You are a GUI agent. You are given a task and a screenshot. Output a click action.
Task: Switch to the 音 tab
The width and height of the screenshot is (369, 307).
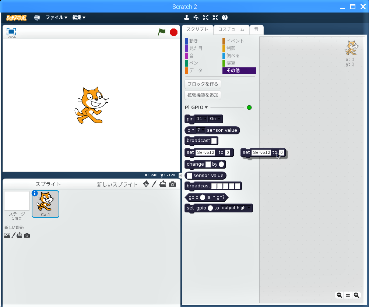pos(257,29)
